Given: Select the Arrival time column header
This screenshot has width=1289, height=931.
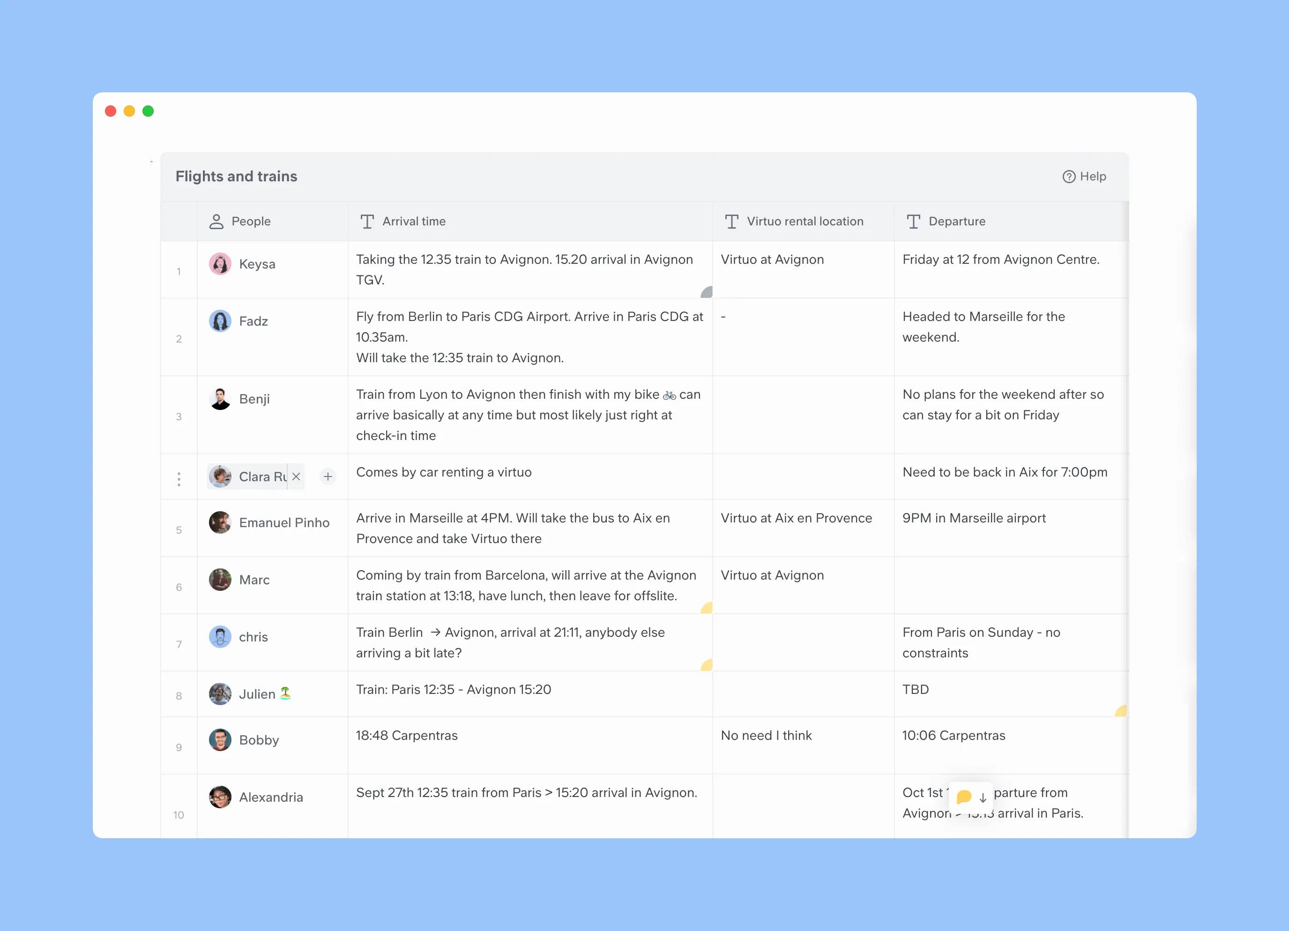Looking at the screenshot, I should (x=530, y=221).
